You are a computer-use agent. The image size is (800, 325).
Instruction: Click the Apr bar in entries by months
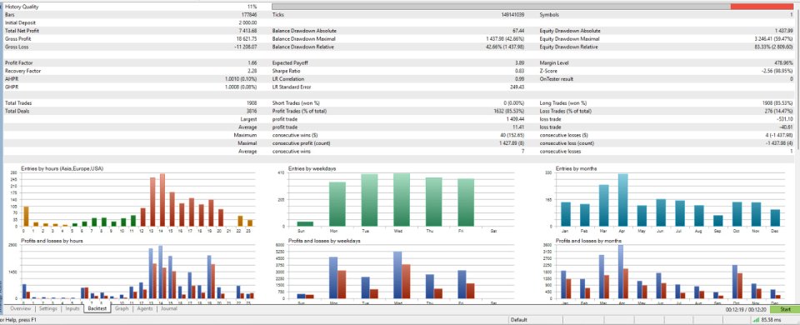[x=623, y=200]
